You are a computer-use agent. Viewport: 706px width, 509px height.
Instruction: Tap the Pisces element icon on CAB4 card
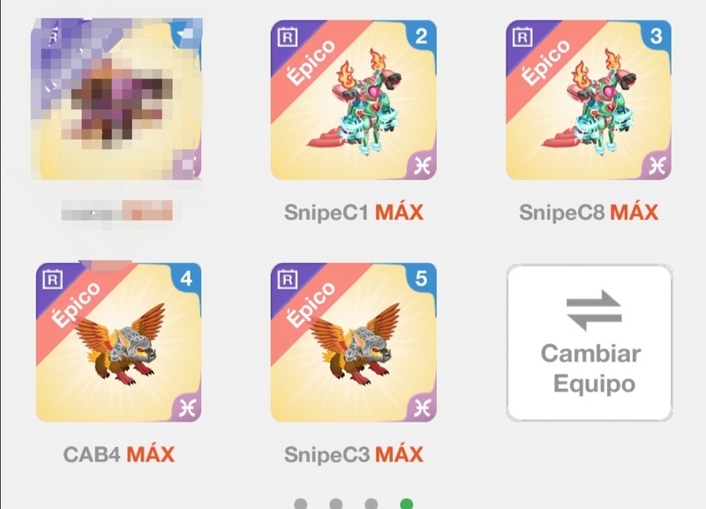click(x=187, y=408)
